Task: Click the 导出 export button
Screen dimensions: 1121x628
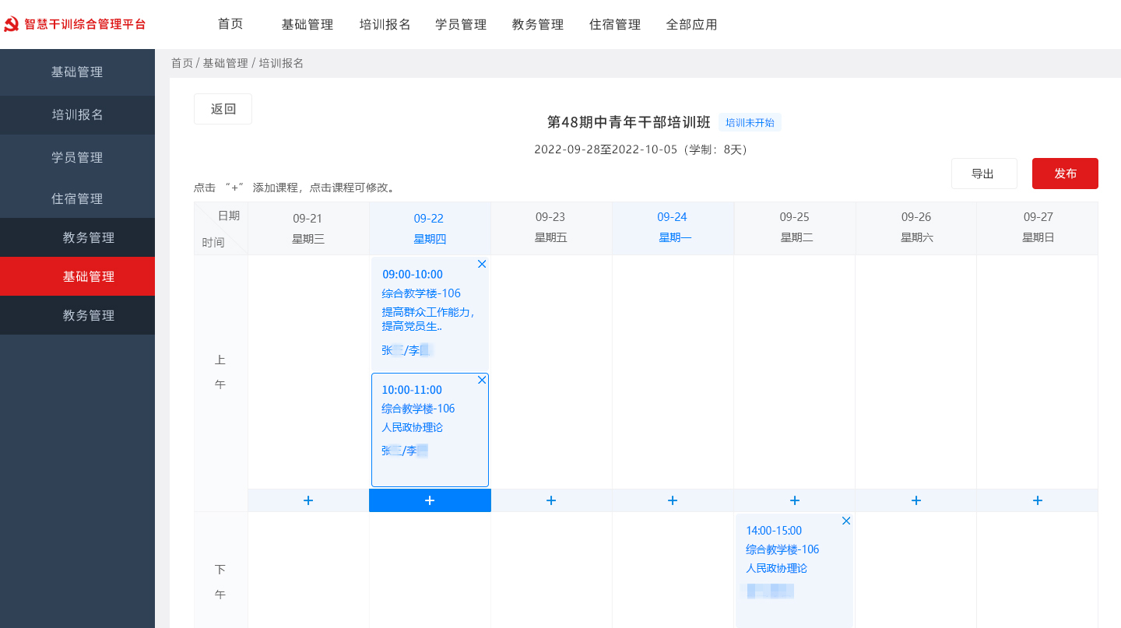Action: point(984,174)
